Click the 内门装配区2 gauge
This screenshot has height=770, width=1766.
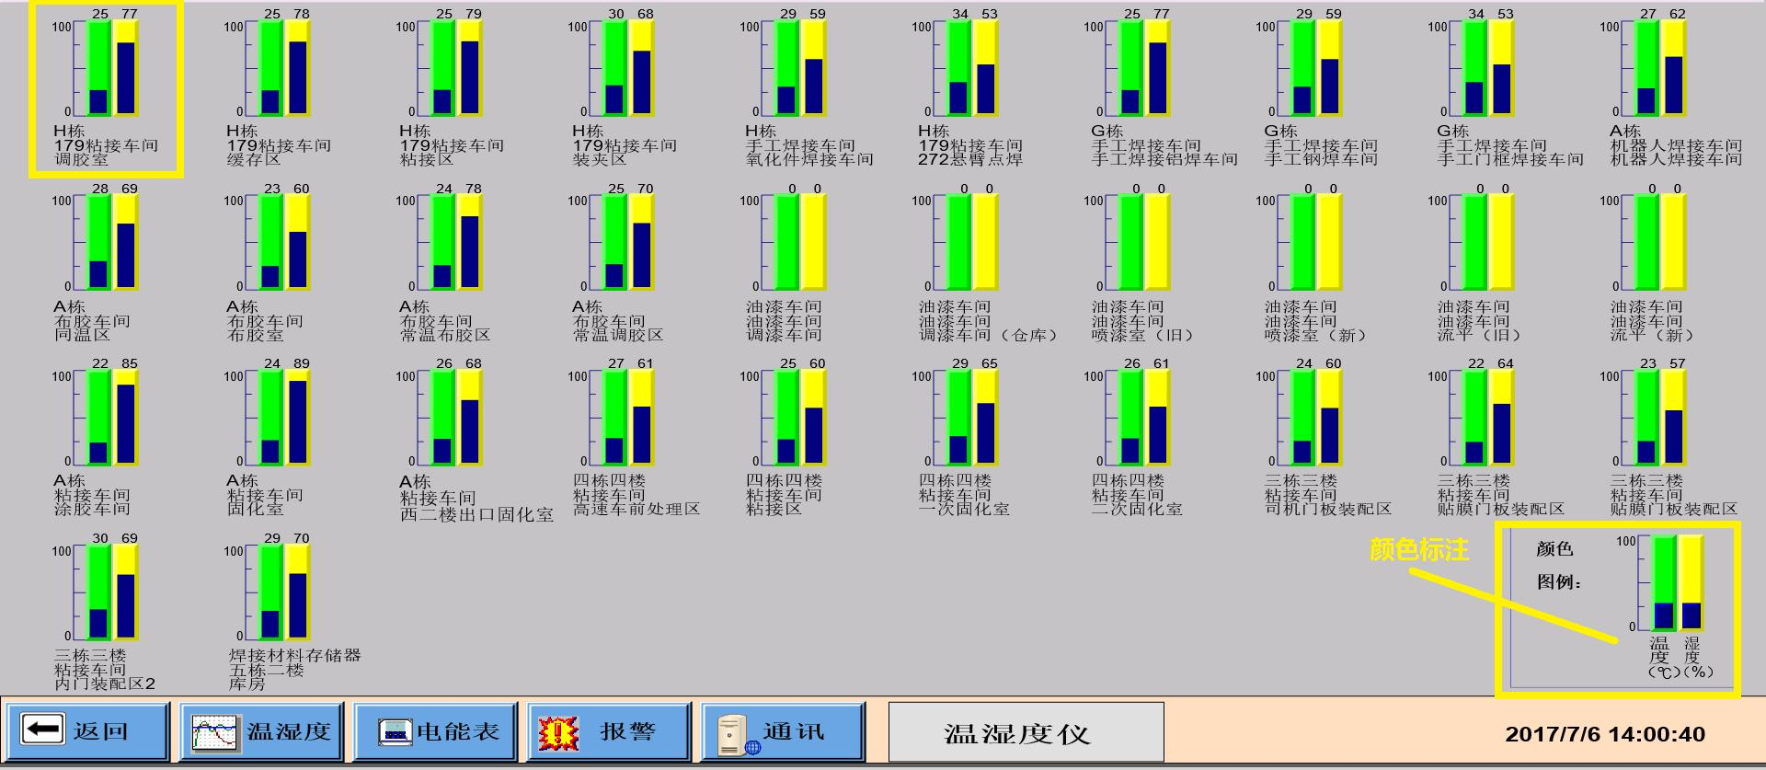click(x=111, y=592)
